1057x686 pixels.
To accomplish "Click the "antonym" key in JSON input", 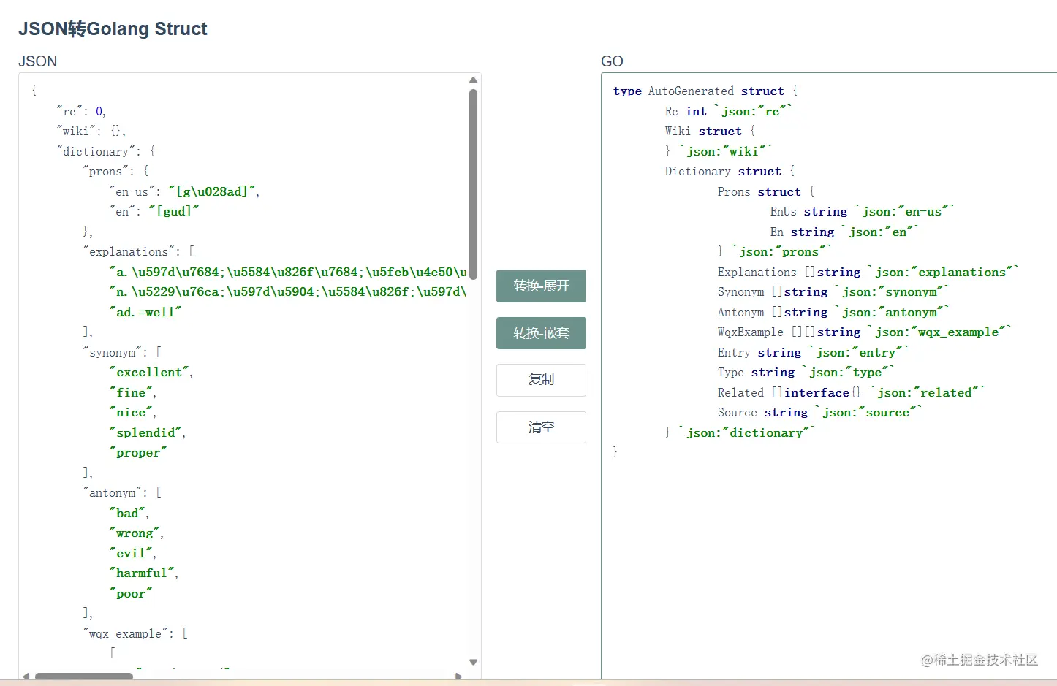I will pyautogui.click(x=113, y=493).
